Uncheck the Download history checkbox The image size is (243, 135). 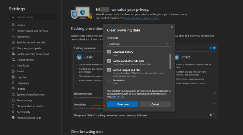109,52
